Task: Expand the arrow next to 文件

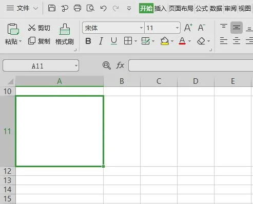Action: click(36, 8)
